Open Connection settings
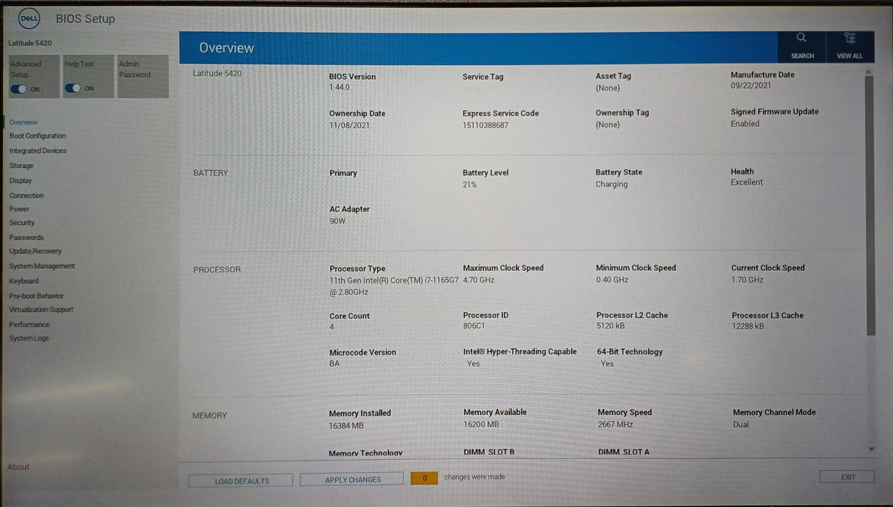Viewport: 893px width, 507px height. tap(27, 196)
